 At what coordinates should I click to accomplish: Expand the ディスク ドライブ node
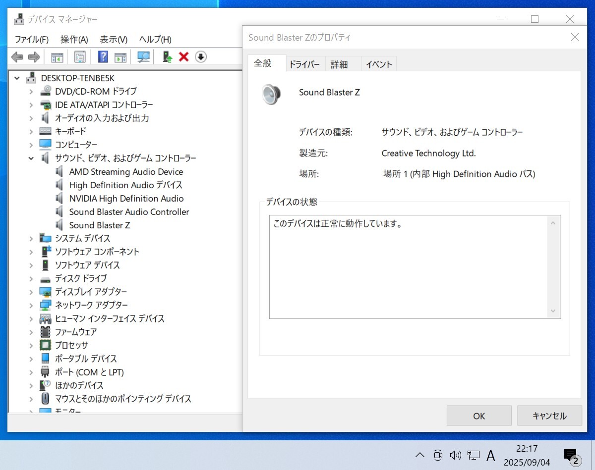(x=31, y=279)
